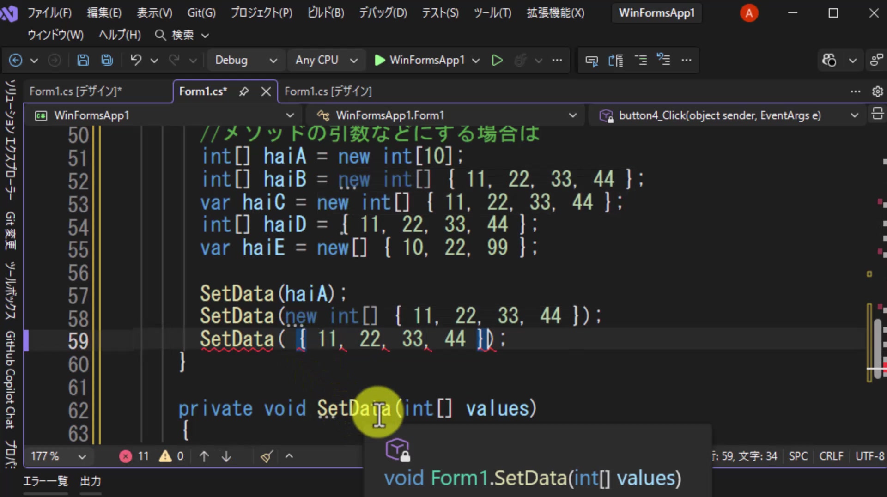Viewport: 887px width, 497px height.
Task: Open the Git(G) menu
Action: [x=201, y=13]
